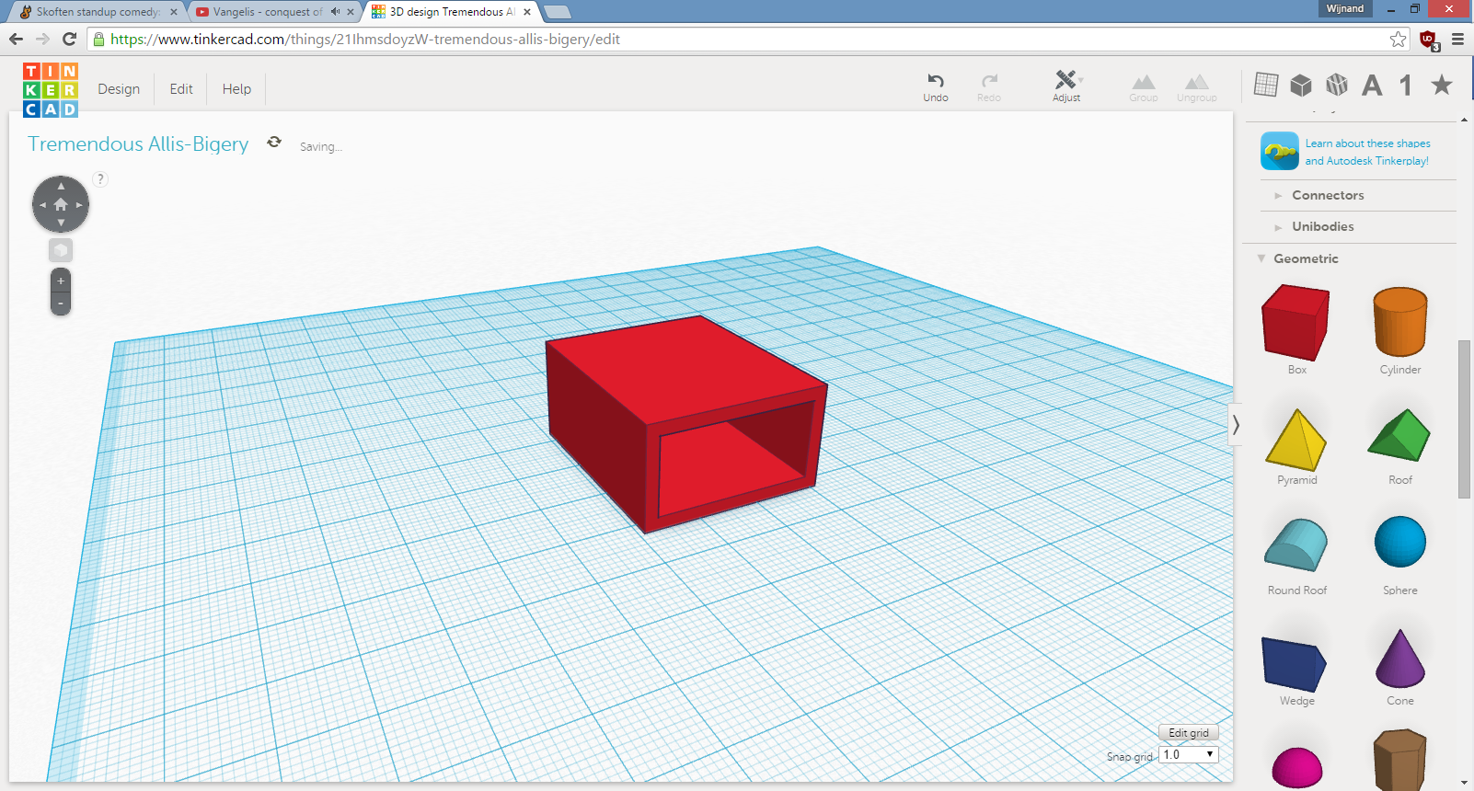Image resolution: width=1474 pixels, height=791 pixels.
Task: Close the Vangelis YouTube tab
Action: pos(351,12)
